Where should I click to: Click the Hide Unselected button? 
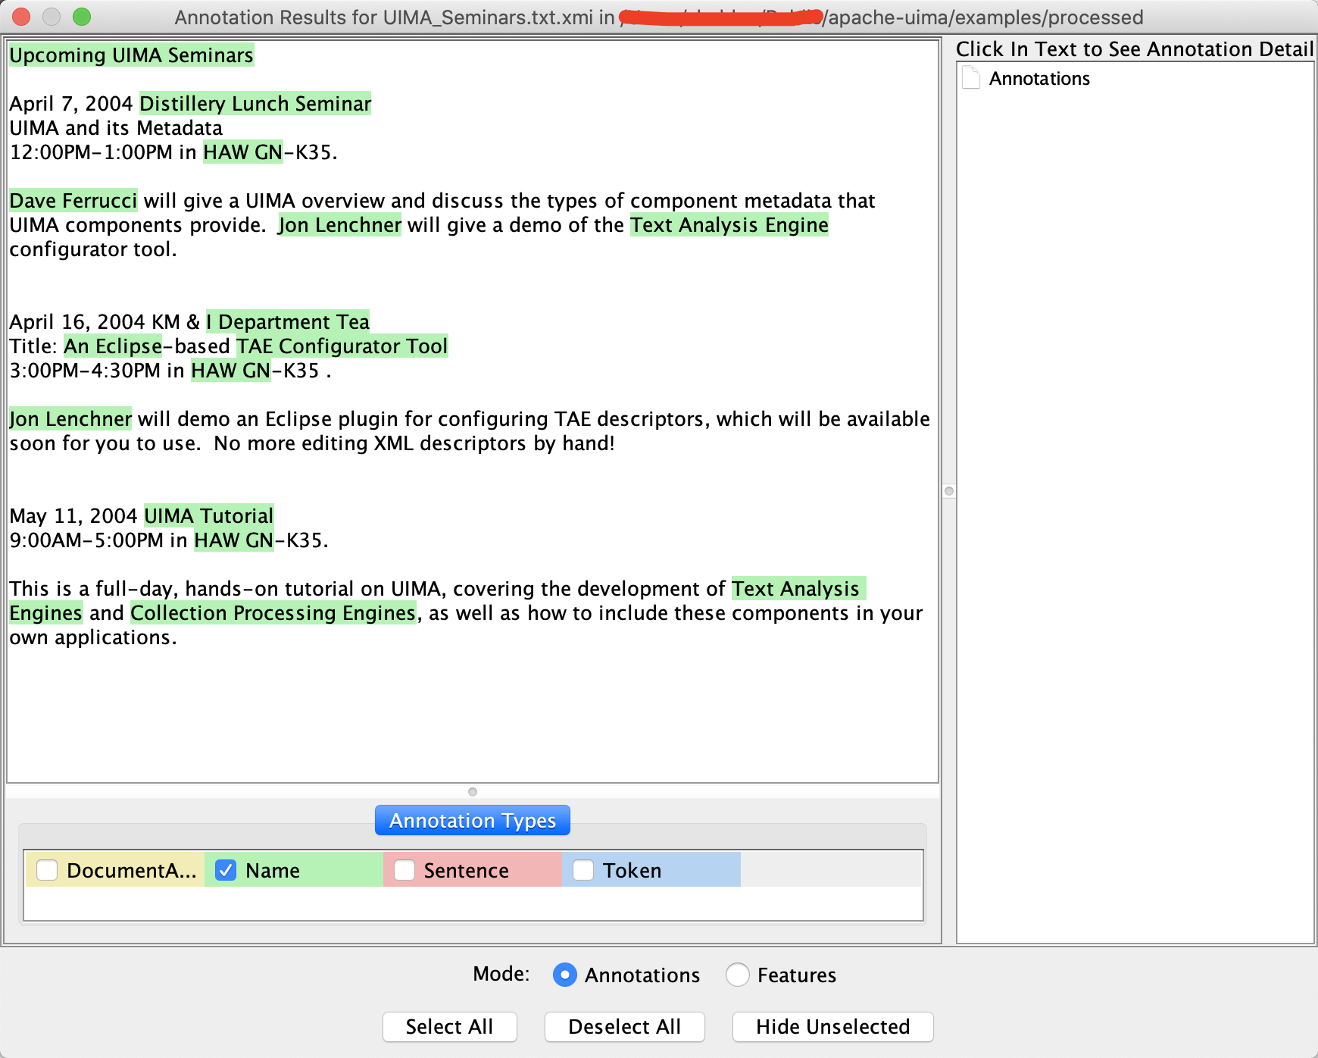(x=833, y=1027)
